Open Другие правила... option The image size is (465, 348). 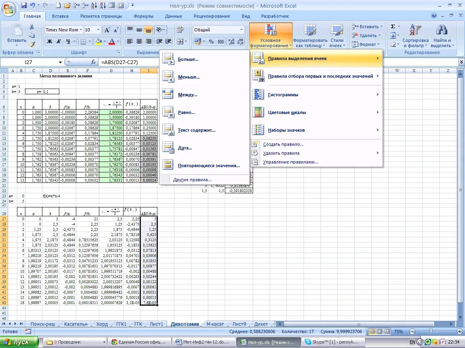(x=205, y=180)
